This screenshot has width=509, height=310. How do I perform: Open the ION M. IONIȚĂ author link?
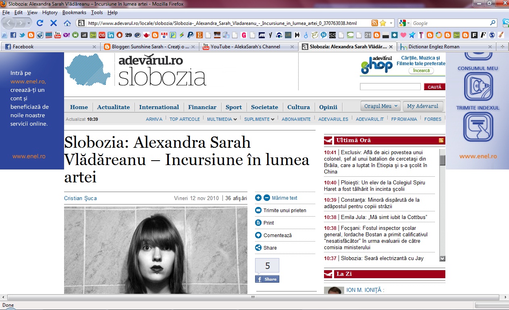click(365, 290)
